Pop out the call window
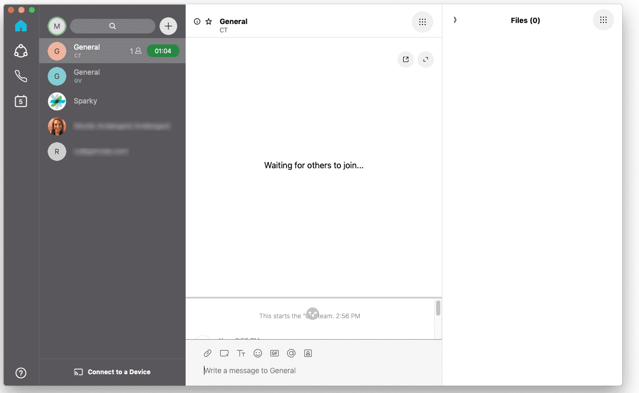Image resolution: width=639 pixels, height=393 pixels. [406, 60]
